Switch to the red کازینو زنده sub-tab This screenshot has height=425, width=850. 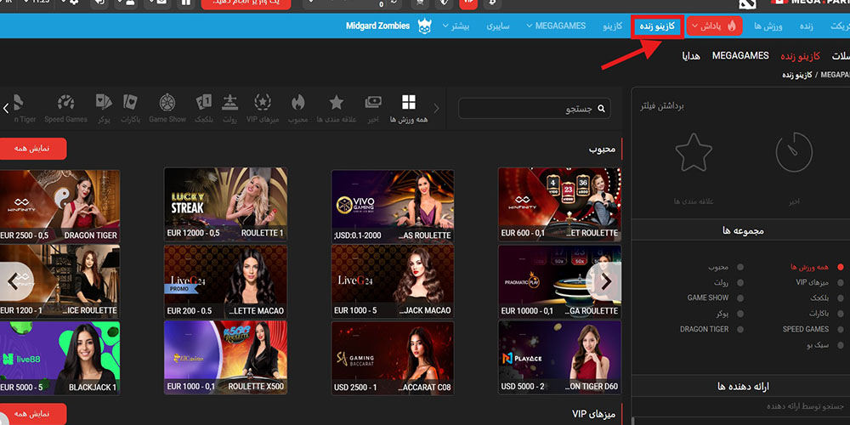click(800, 56)
